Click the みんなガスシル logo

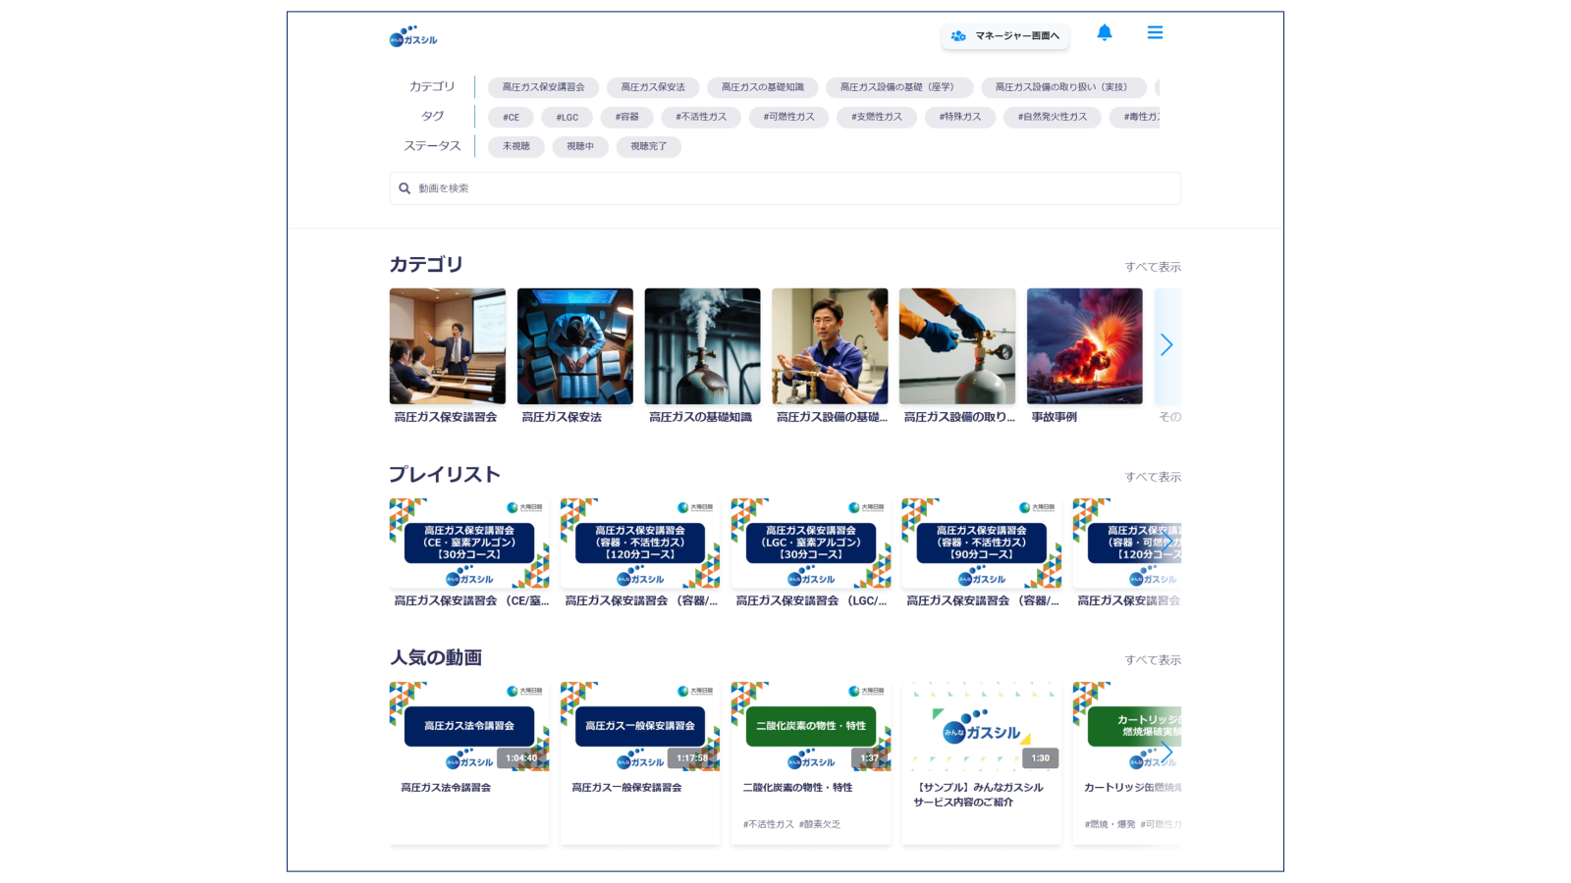(x=412, y=37)
